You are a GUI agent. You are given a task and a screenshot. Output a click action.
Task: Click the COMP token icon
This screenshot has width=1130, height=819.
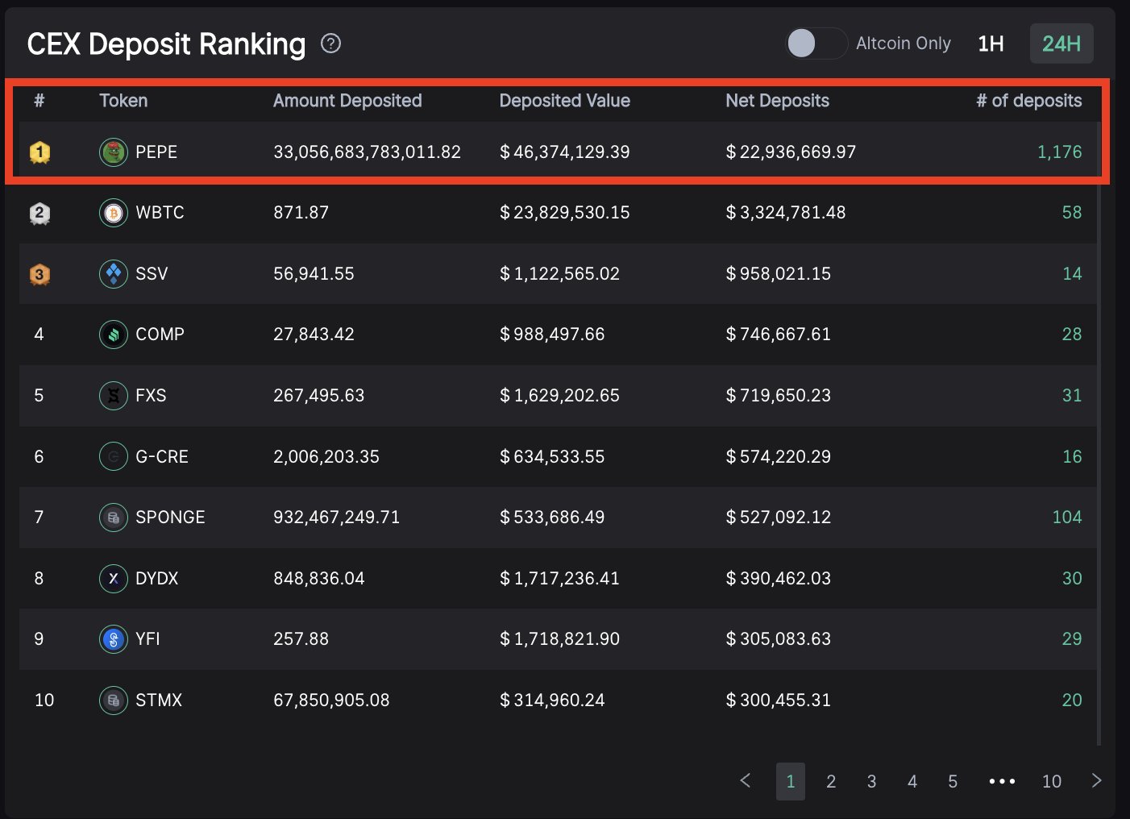click(x=114, y=335)
